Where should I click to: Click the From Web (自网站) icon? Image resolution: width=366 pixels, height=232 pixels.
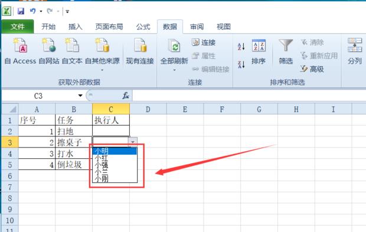tap(49, 45)
